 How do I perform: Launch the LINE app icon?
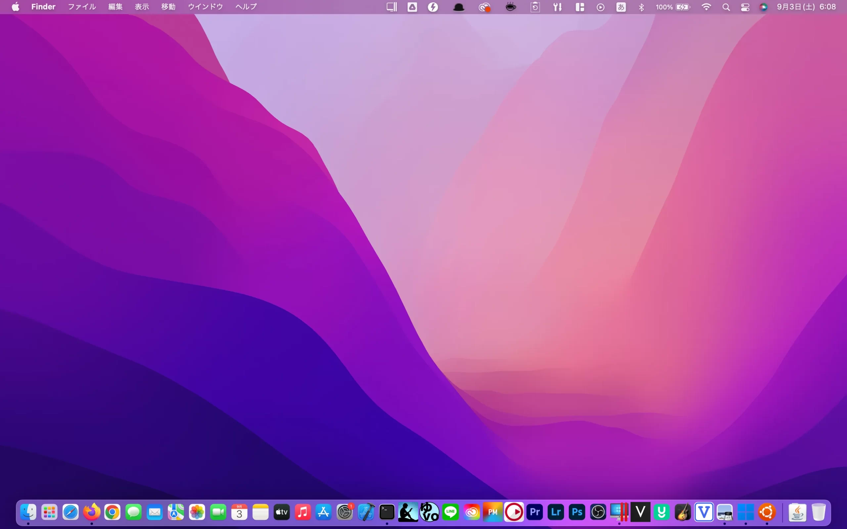(x=450, y=512)
